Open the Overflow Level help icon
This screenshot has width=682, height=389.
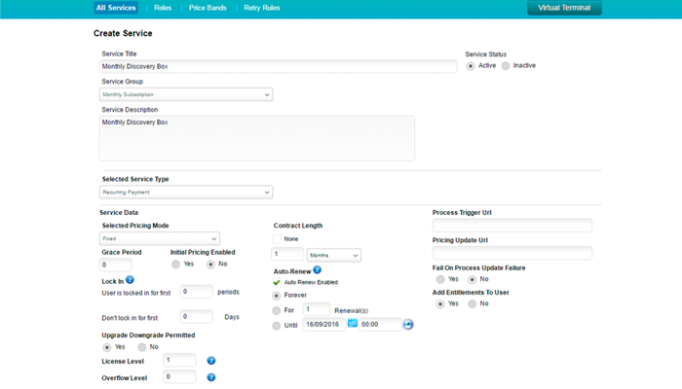coord(211,377)
